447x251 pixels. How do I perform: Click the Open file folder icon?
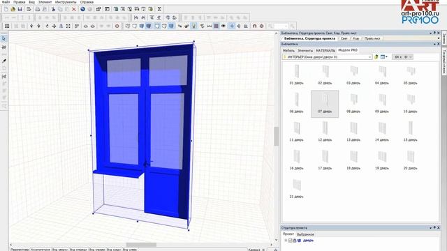[x=13, y=9]
